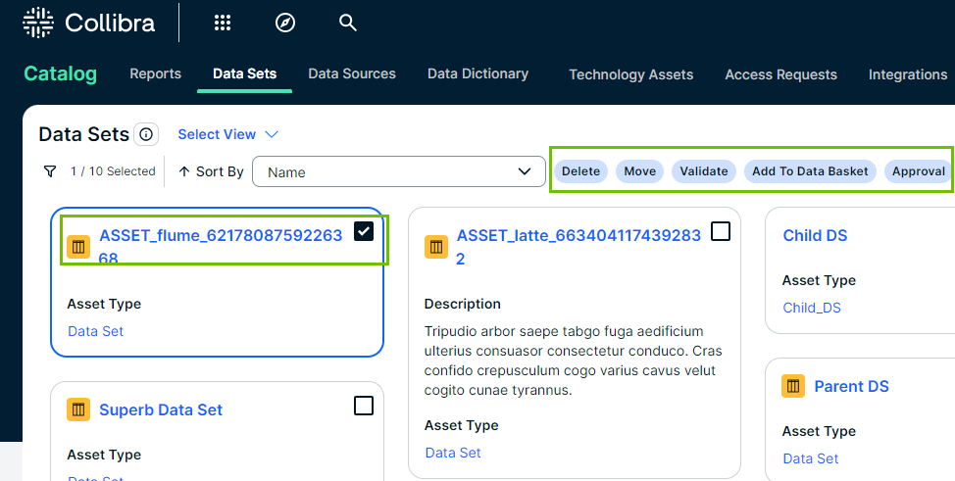The height and width of the screenshot is (481, 955).
Task: Click the info icon beside Data Sets
Action: click(146, 134)
